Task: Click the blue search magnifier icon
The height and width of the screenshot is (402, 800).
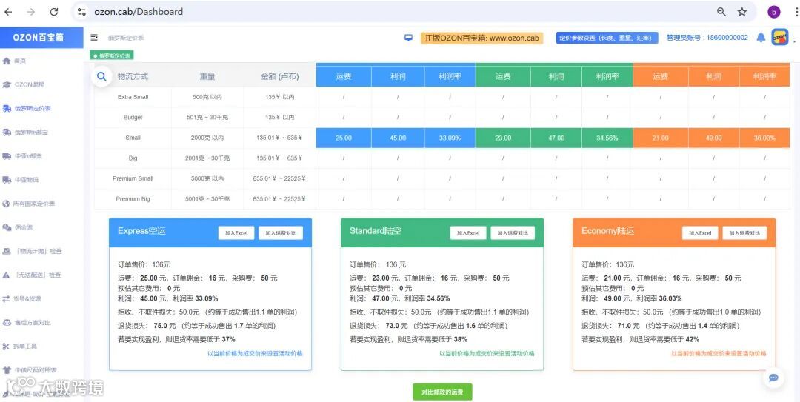Action: click(x=101, y=76)
